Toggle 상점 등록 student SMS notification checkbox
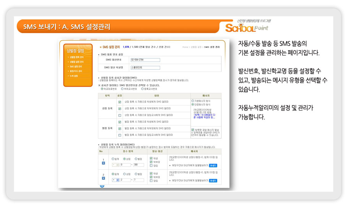This screenshot has height=208, width=351. click(x=120, y=102)
